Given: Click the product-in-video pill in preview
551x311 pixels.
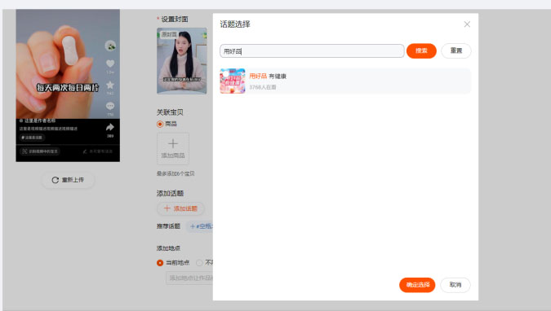Looking at the screenshot, I should pos(40,151).
